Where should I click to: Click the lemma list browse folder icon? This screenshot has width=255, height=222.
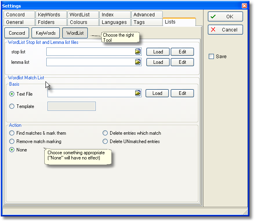(x=138, y=62)
